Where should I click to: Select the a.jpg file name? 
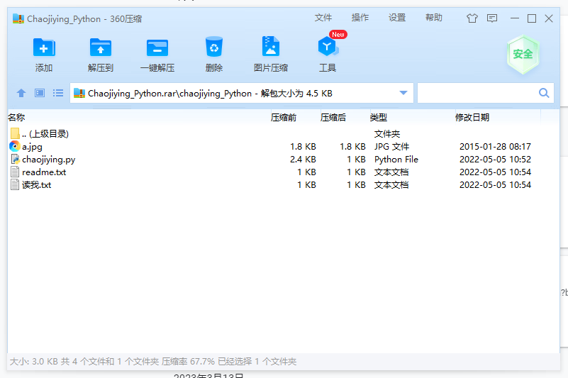click(x=32, y=147)
